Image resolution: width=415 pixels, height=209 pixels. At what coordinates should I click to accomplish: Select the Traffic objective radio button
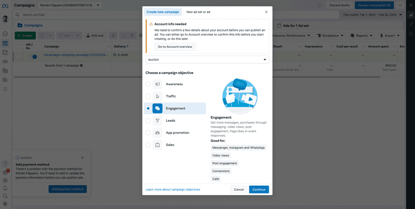coord(148,96)
